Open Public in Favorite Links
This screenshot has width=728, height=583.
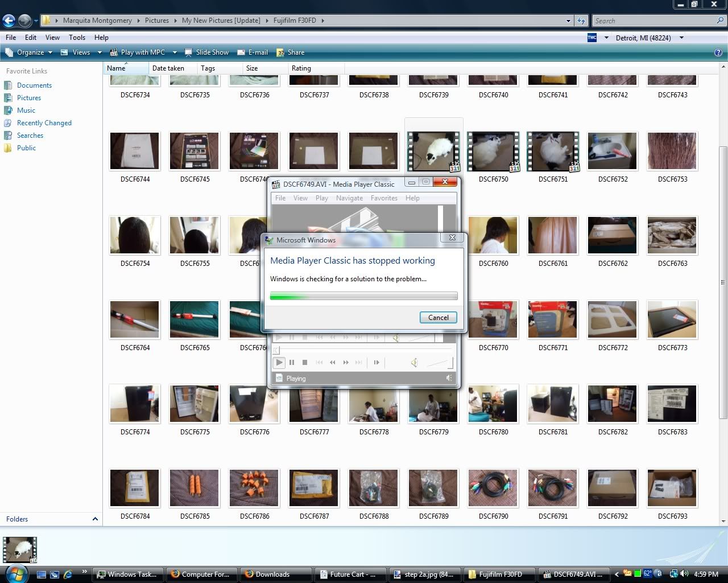coord(26,148)
